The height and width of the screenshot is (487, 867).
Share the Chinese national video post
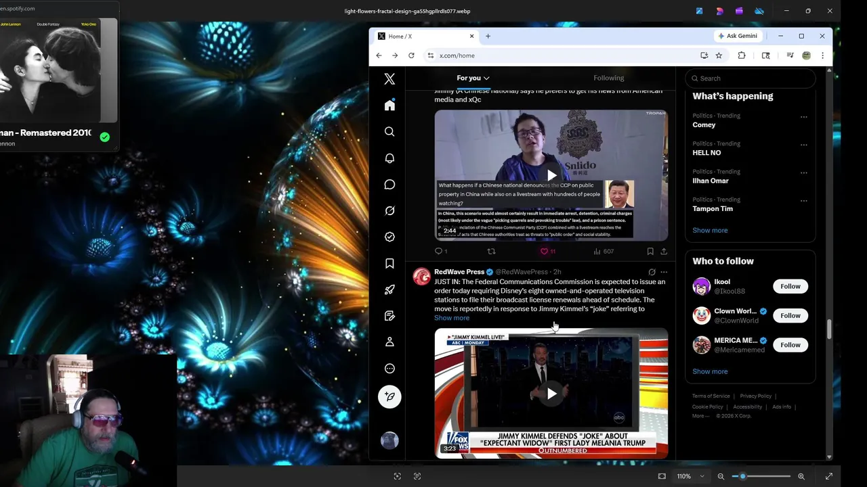[x=664, y=251]
